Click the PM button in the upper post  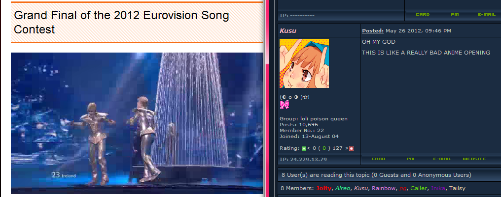455,15
